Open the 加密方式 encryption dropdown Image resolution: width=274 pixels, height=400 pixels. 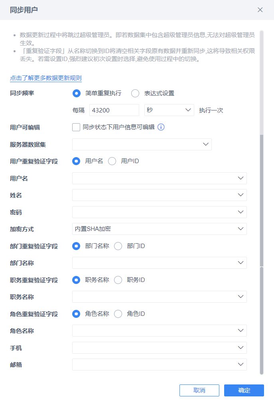click(x=159, y=229)
